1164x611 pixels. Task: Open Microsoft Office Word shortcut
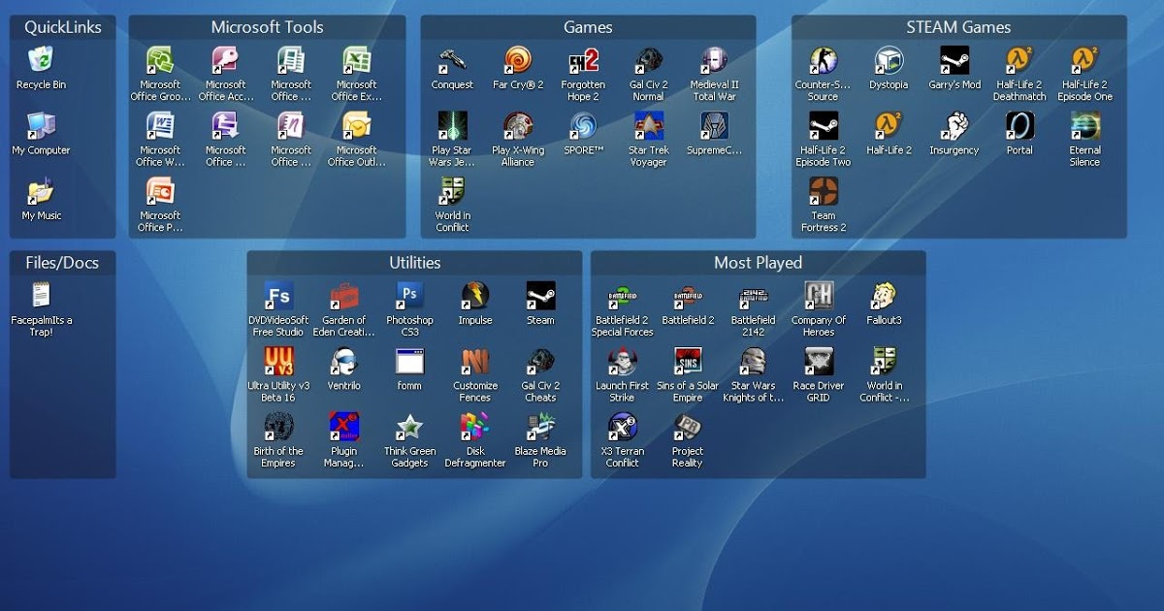160,126
